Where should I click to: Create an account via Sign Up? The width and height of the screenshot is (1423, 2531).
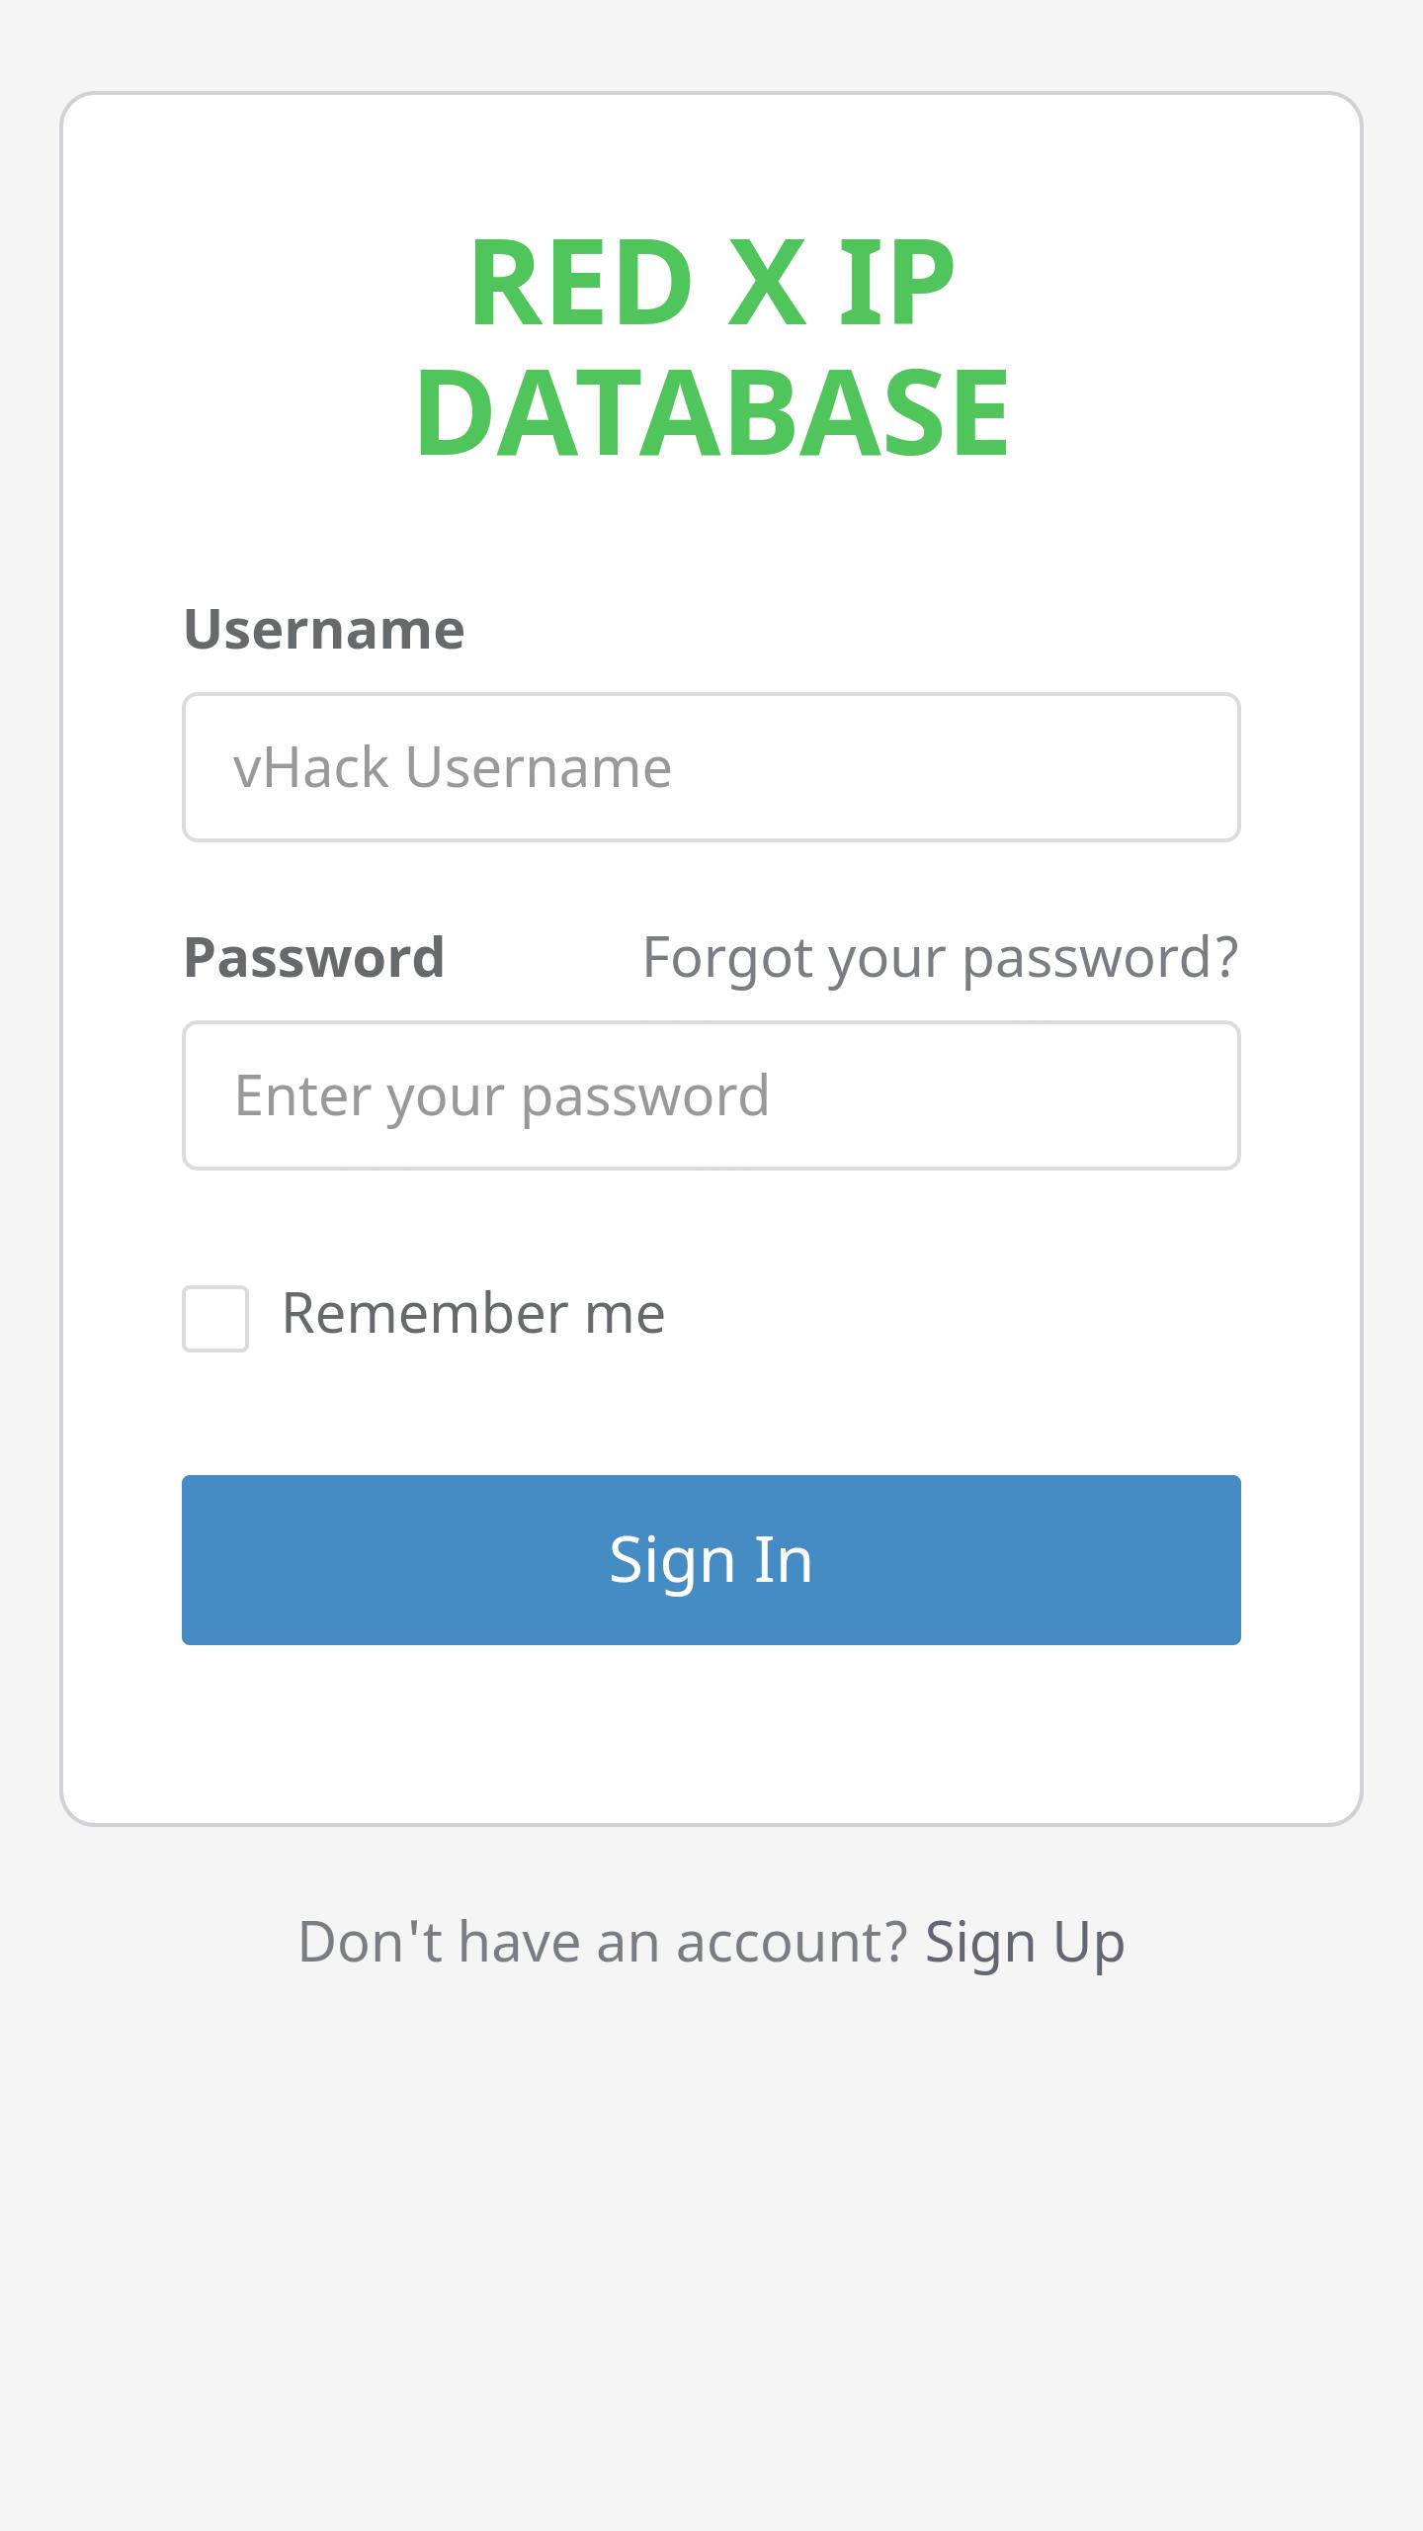pos(1025,1942)
